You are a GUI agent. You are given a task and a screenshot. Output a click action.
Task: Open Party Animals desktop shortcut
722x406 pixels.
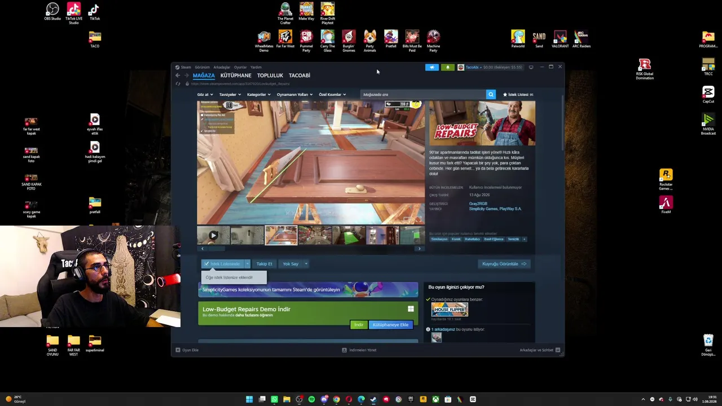point(370,42)
